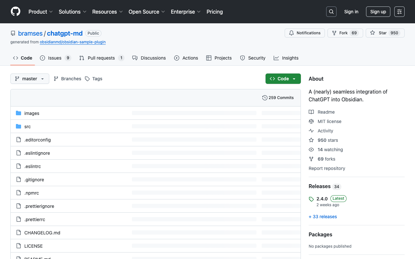This screenshot has width=415, height=259.
Task: Switch to the Security tab
Action: (x=253, y=58)
